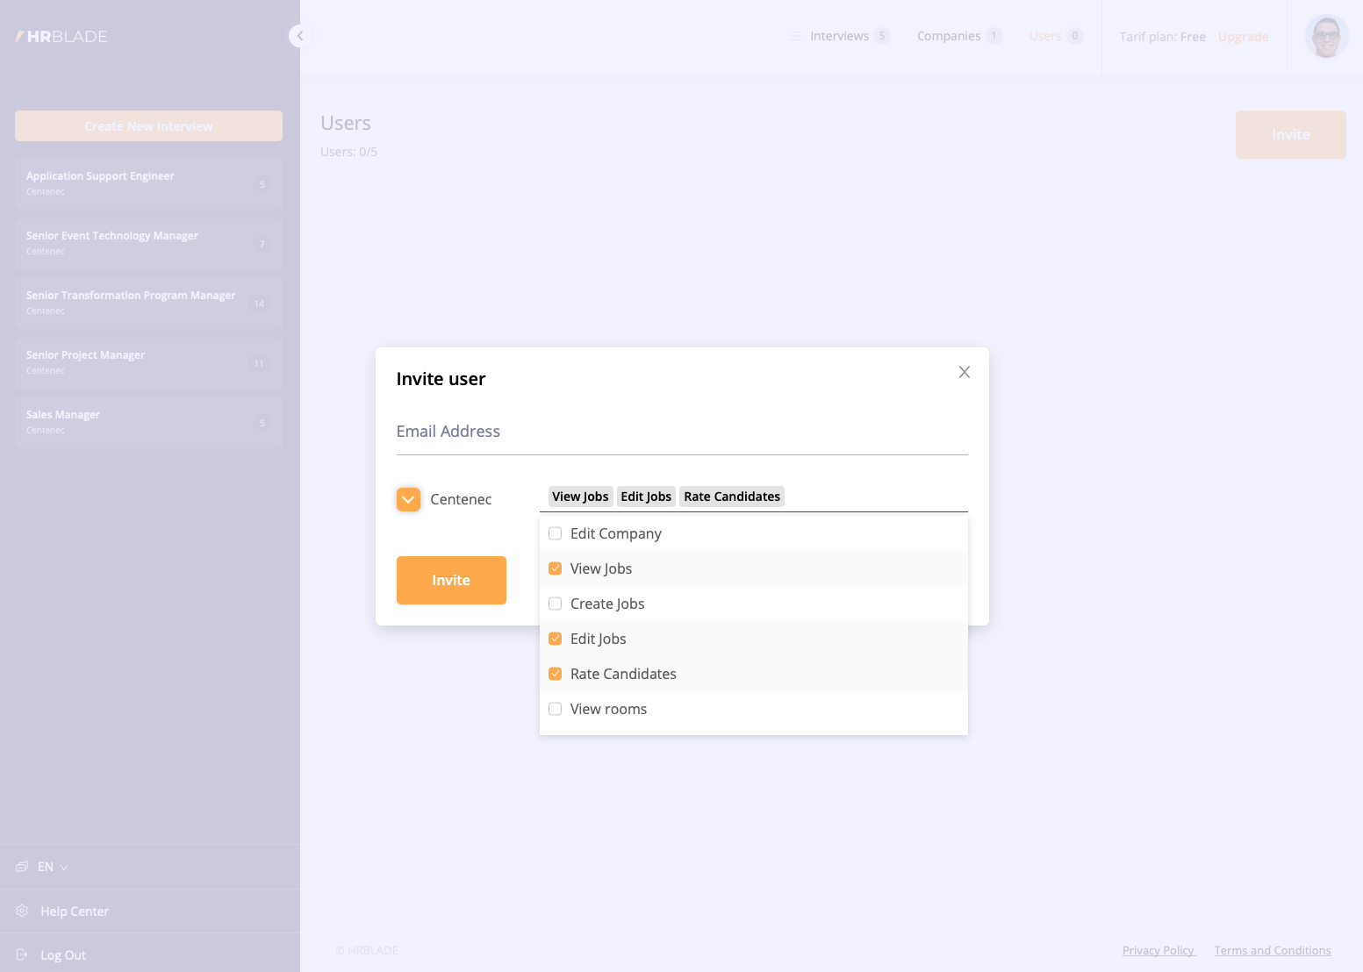This screenshot has height=972, width=1363.
Task: Click the Interviews list icon
Action: [795, 36]
